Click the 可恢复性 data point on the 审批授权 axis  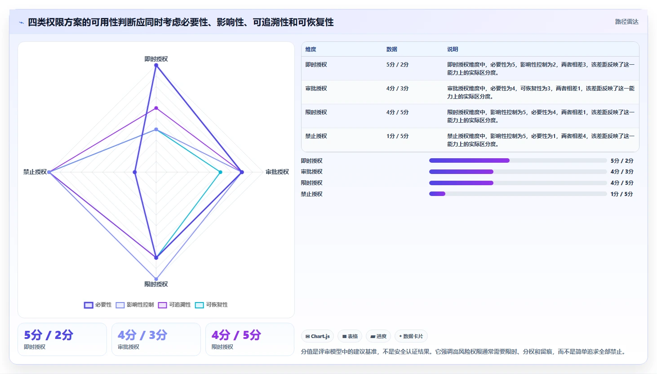tap(220, 172)
